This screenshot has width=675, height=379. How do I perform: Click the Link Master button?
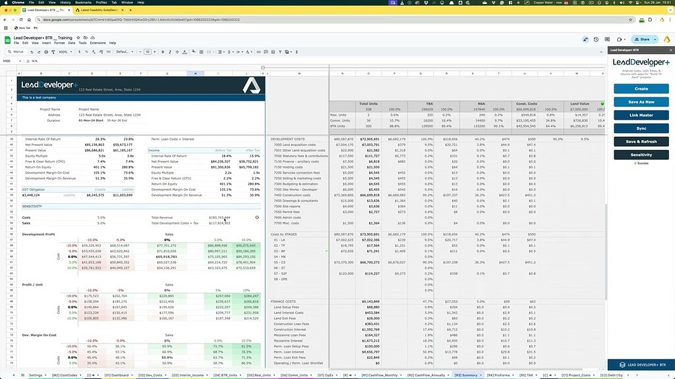(x=641, y=115)
